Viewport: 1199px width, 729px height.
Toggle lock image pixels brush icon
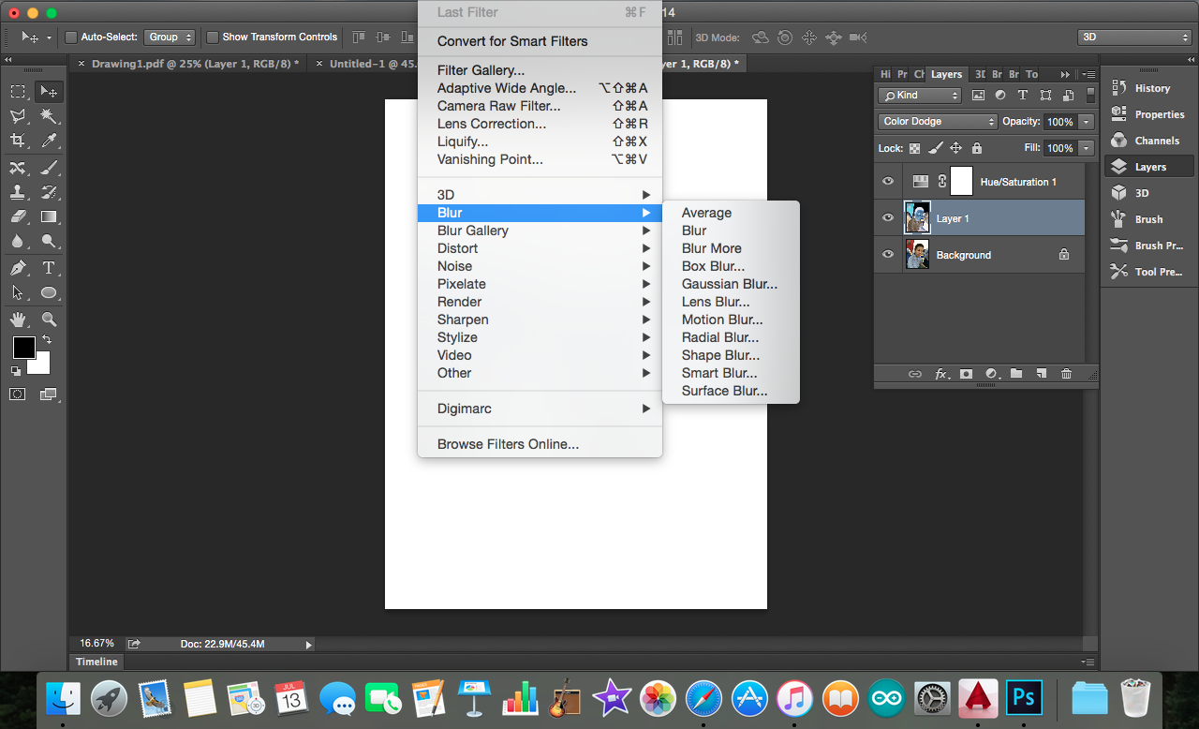pos(936,148)
